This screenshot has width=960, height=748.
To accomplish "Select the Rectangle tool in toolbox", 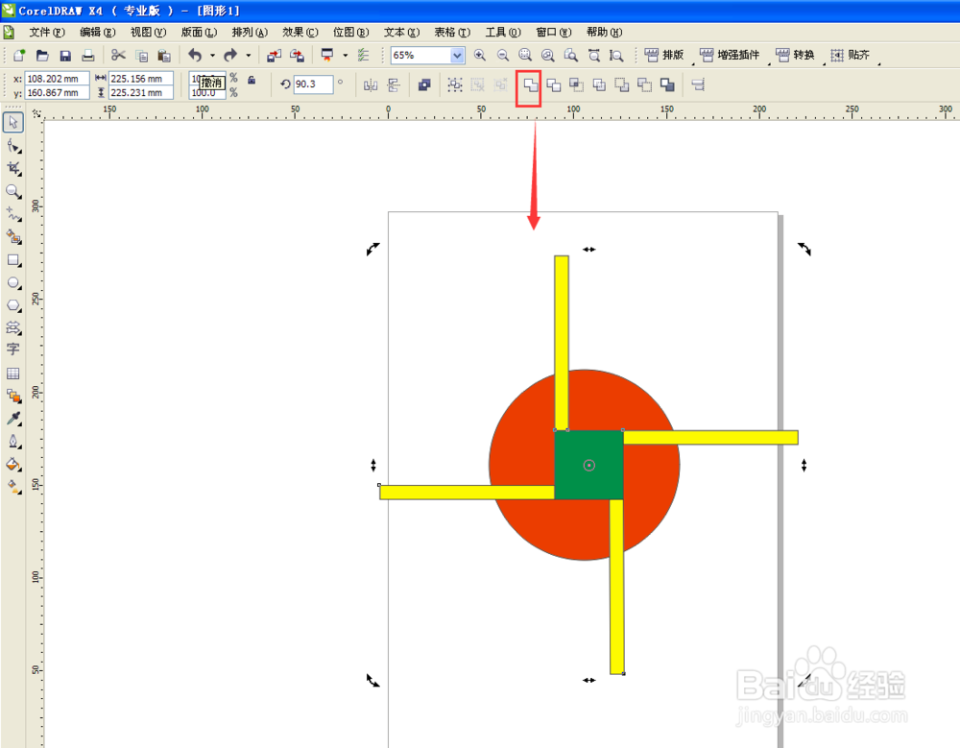I will tap(12, 260).
